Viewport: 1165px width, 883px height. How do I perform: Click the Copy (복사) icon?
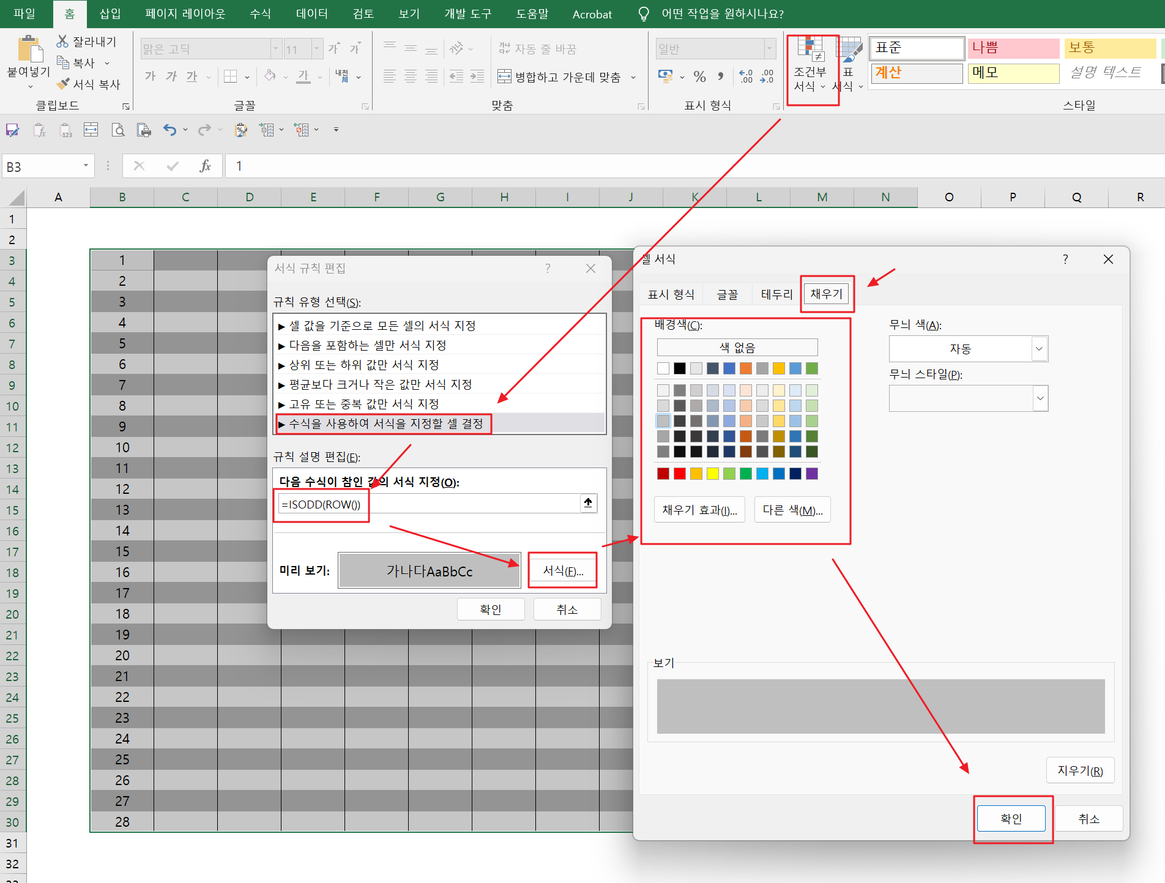pyautogui.click(x=62, y=62)
